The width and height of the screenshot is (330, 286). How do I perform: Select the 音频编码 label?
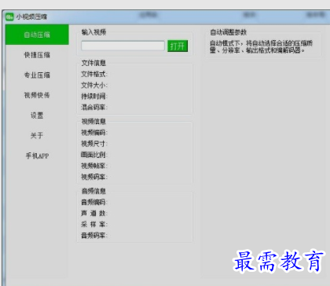(94, 202)
